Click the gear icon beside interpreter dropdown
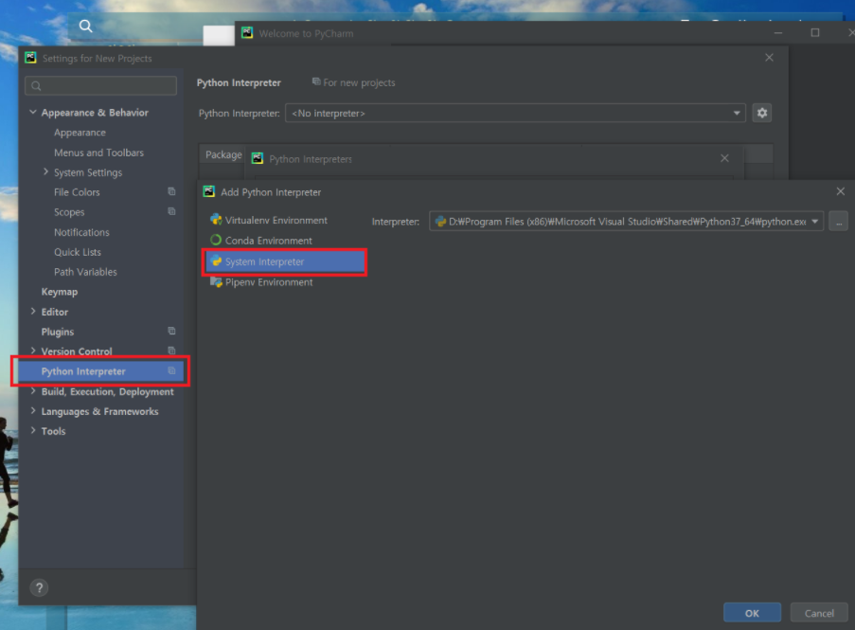Viewport: 855px width, 630px height. pos(762,113)
